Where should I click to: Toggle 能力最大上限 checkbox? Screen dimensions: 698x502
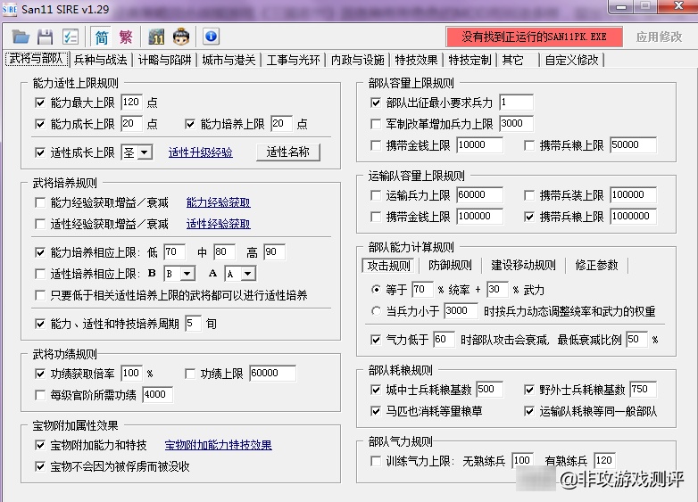(x=40, y=103)
